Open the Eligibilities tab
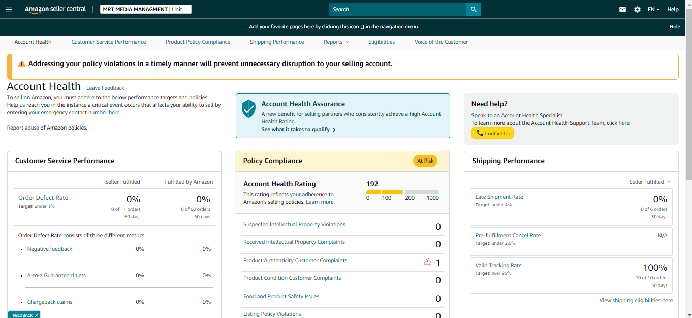This screenshot has height=318, width=692. (x=382, y=42)
